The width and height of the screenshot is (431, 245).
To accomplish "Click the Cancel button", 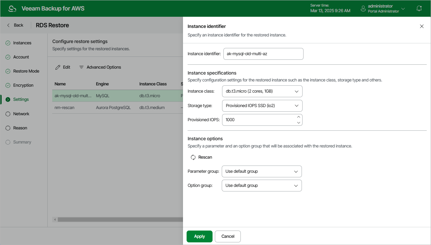I will tap(228, 236).
